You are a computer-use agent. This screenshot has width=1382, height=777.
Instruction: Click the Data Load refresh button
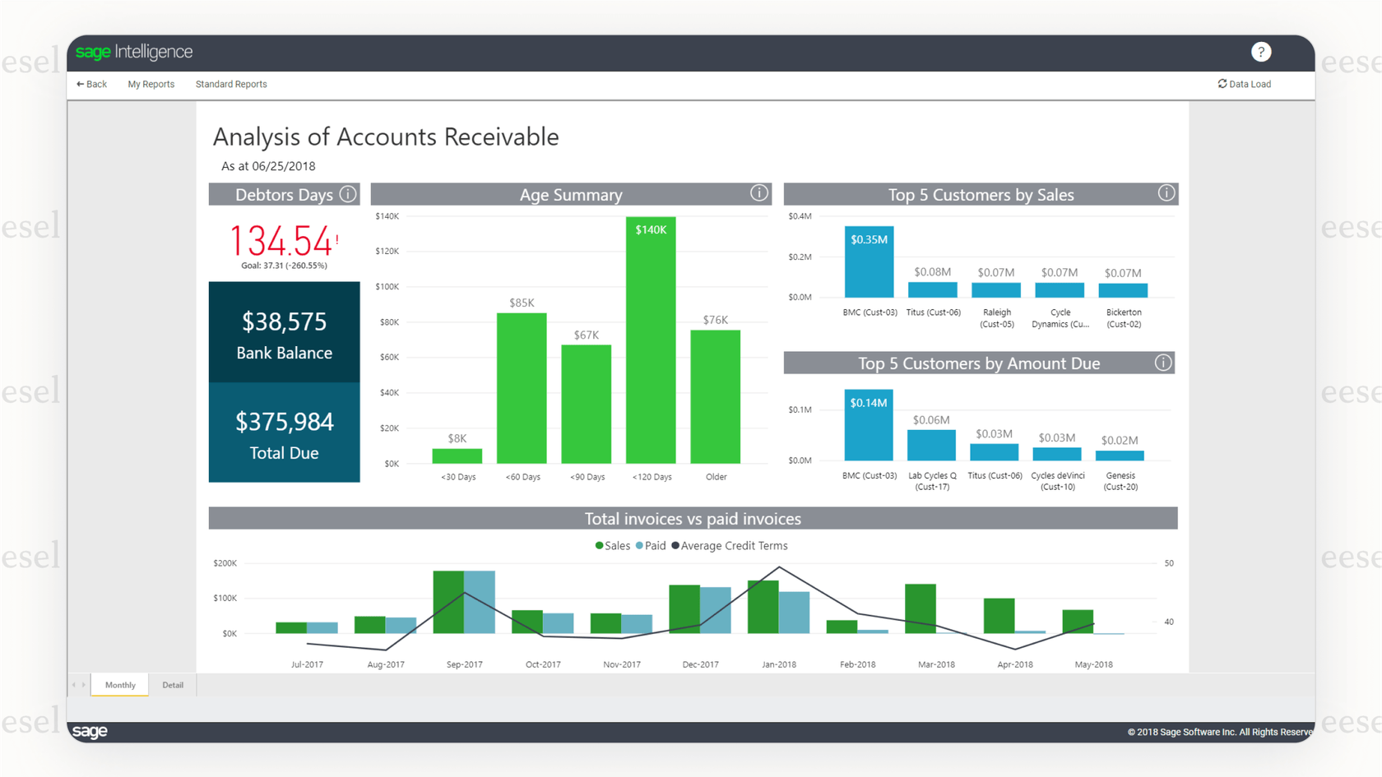pyautogui.click(x=1244, y=84)
